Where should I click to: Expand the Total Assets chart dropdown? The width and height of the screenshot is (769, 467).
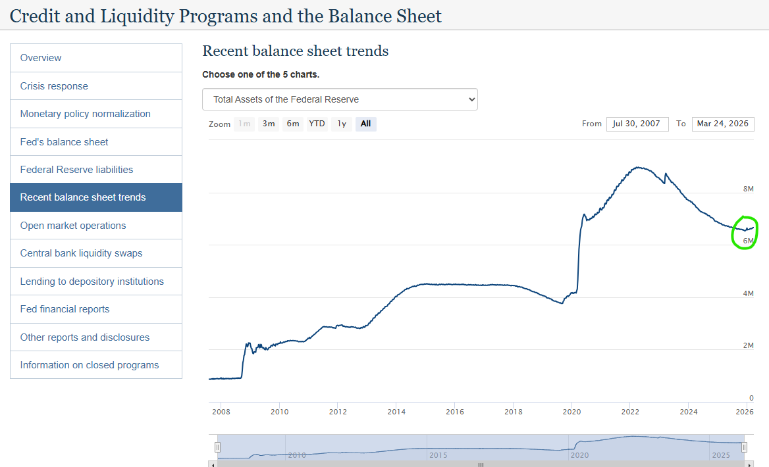point(340,99)
